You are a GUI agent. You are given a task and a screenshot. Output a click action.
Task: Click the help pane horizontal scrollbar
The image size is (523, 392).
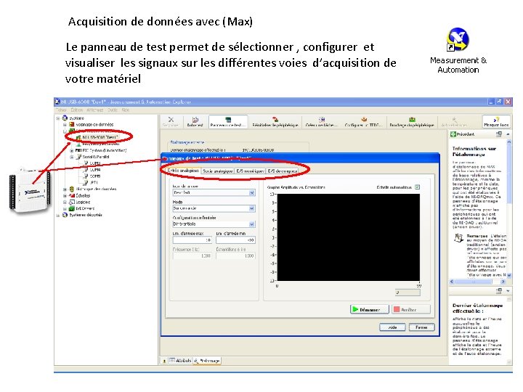(x=478, y=282)
